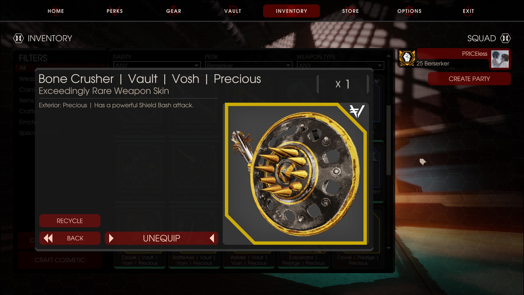Click the Bone Crusher skin preview image
Screen dimensions: 524x295
click(x=296, y=174)
